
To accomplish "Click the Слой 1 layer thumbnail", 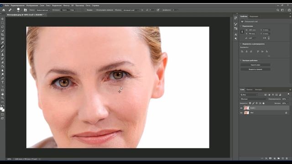I will click(246, 108).
